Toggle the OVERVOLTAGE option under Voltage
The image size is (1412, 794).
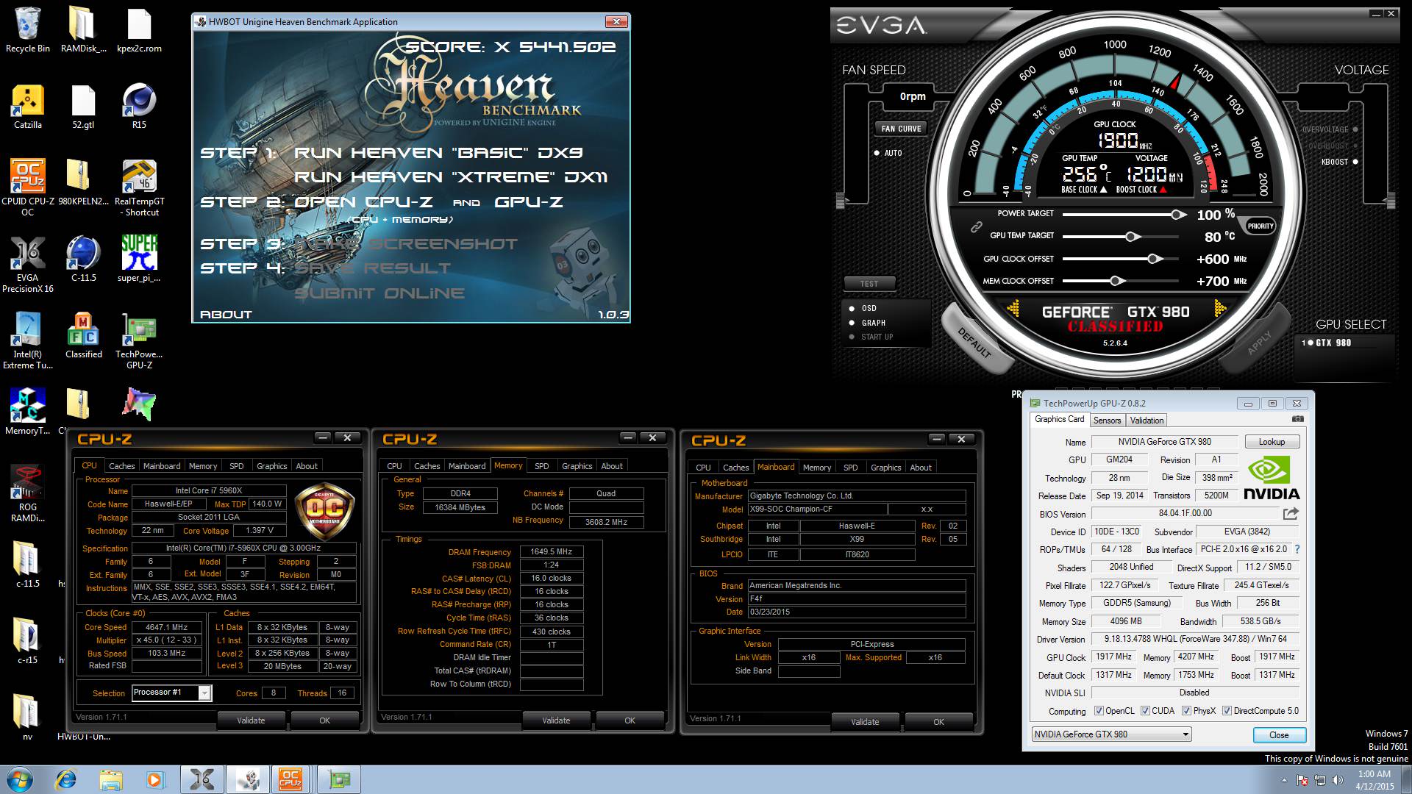[x=1330, y=129]
